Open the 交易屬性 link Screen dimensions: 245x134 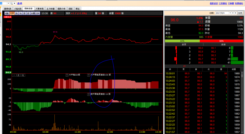point(223,3)
